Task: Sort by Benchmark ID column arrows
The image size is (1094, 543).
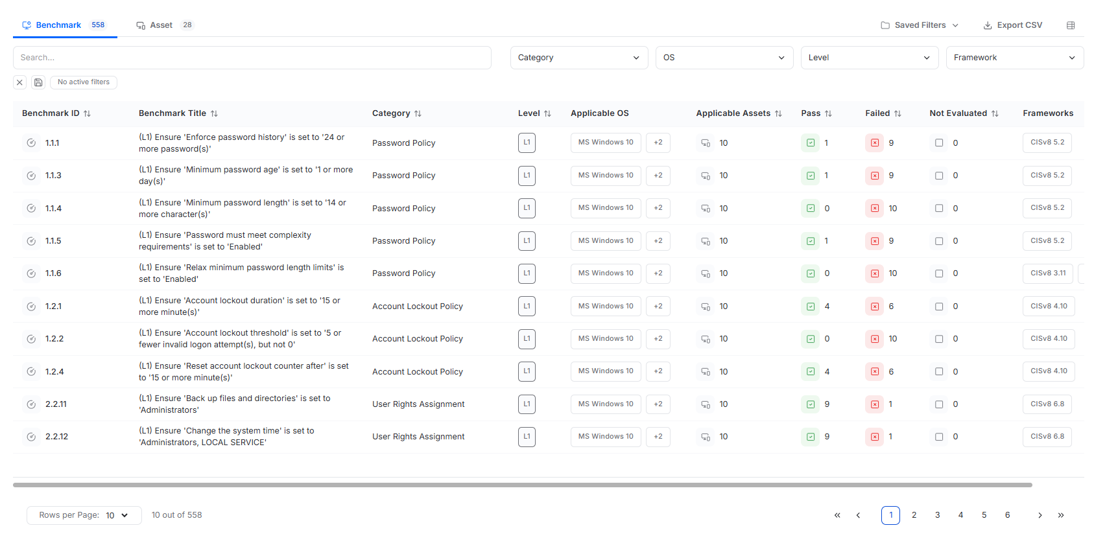Action: (87, 113)
